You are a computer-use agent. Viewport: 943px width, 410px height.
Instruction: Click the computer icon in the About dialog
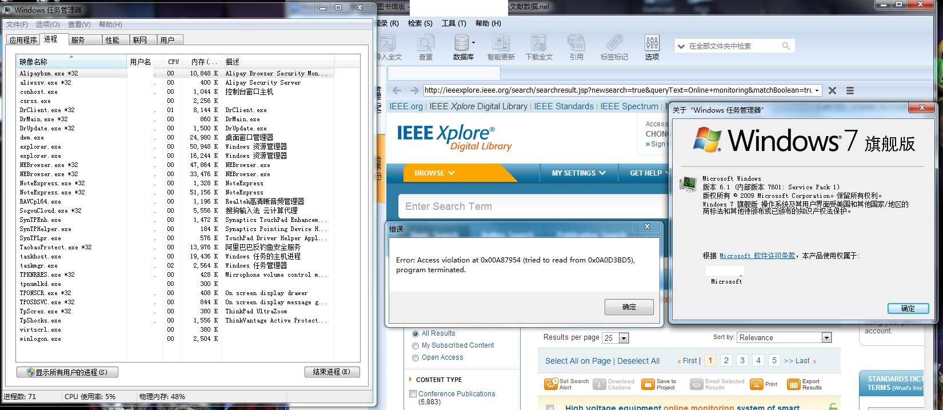click(x=688, y=184)
